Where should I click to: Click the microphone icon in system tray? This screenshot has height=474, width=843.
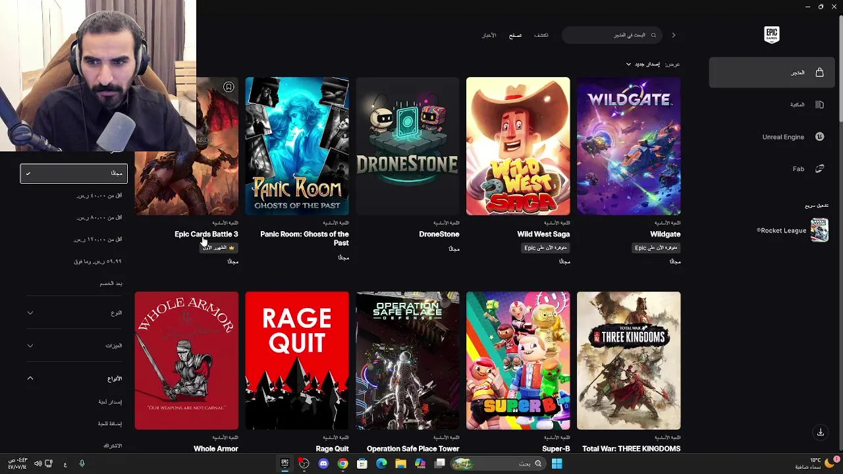pos(82,463)
